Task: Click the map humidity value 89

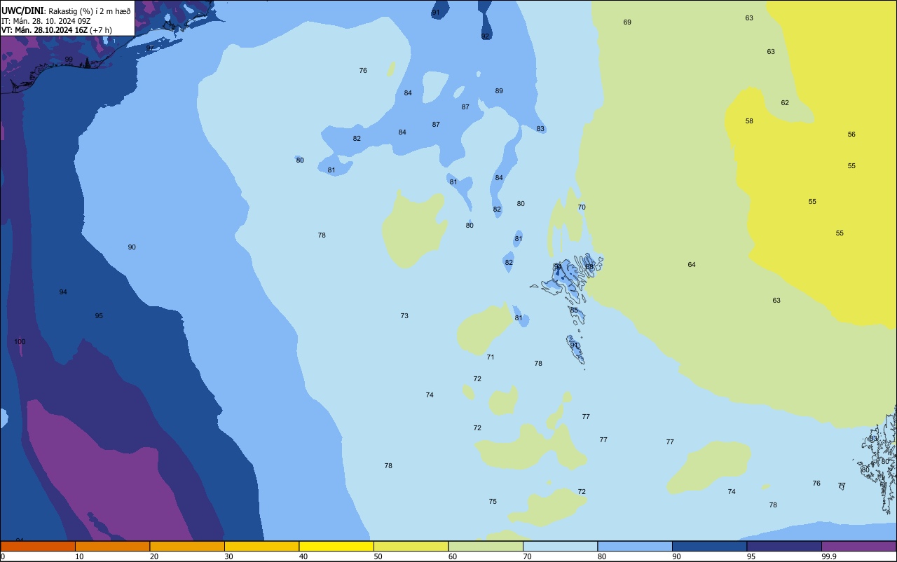Action: (x=499, y=91)
